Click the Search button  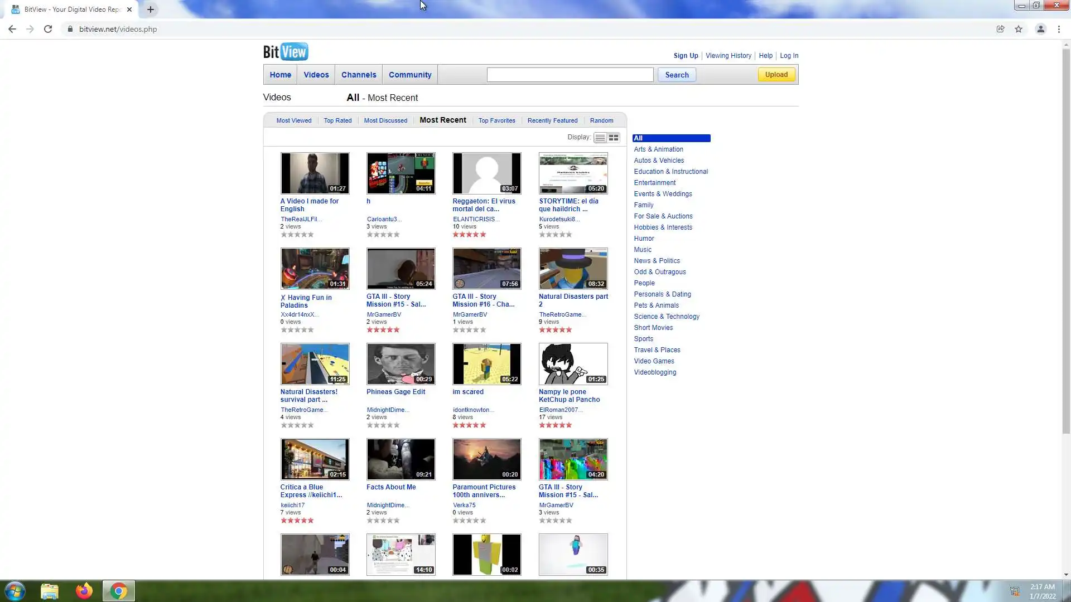tap(676, 75)
